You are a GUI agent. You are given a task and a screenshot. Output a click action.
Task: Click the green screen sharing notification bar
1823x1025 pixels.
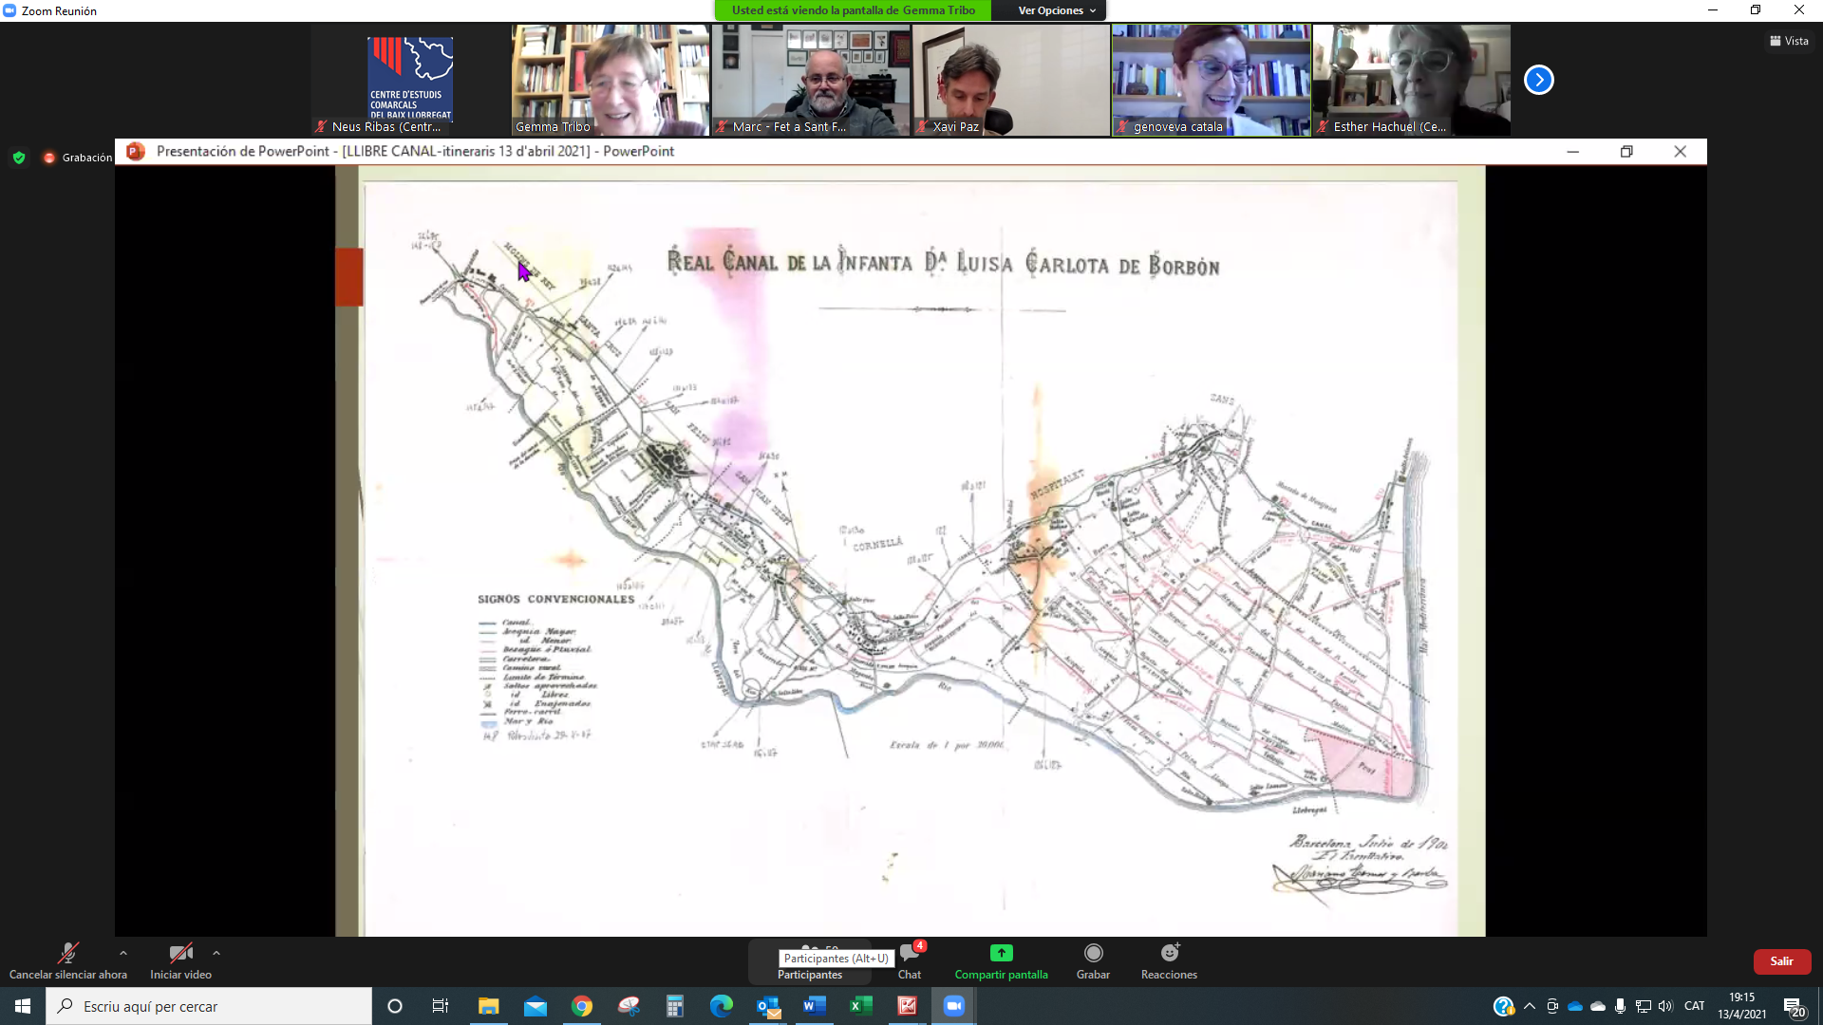tap(853, 10)
